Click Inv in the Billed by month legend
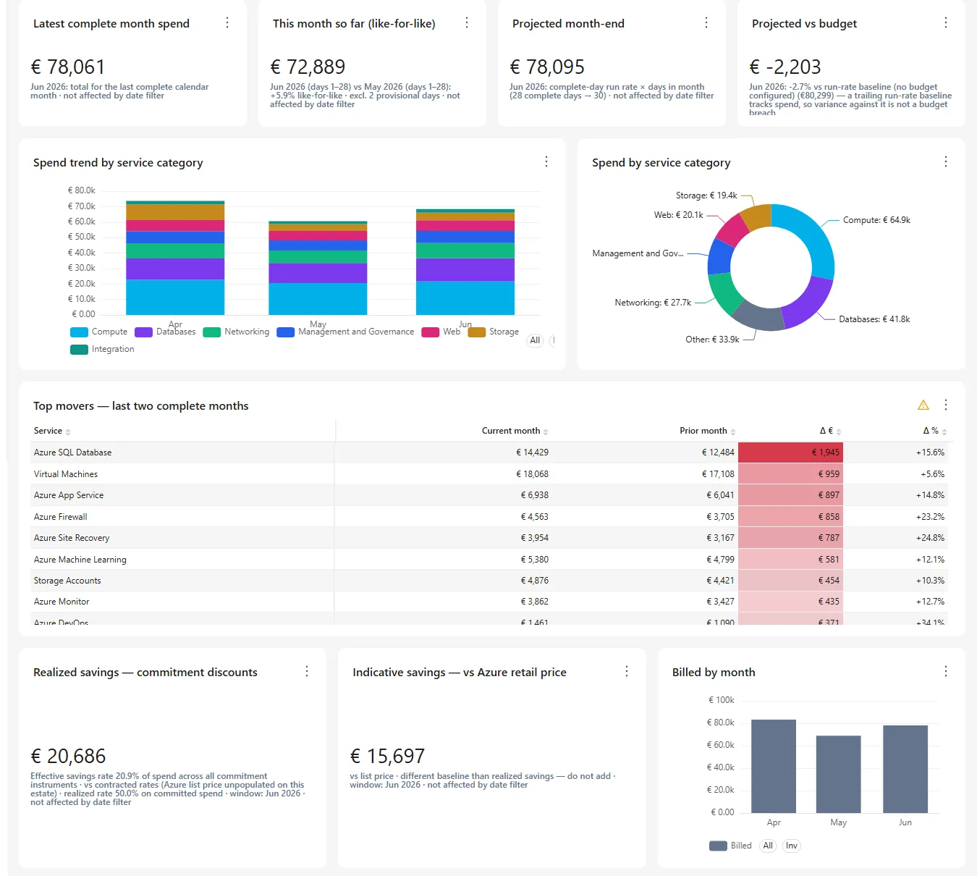Viewport: 977px width, 876px height. pyautogui.click(x=792, y=846)
